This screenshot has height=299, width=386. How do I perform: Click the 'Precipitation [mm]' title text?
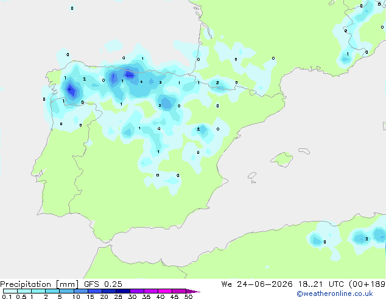coord(40,284)
